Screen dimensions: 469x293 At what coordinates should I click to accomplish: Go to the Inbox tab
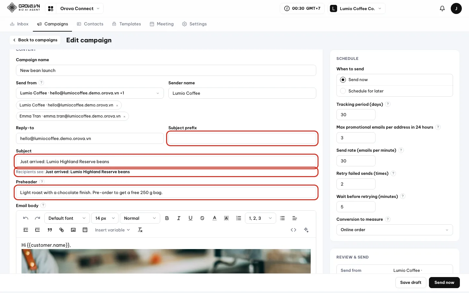(x=20, y=24)
